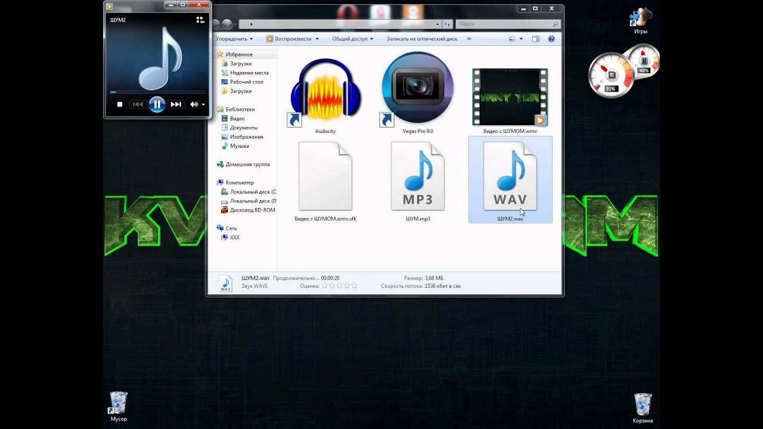
Task: Toggle the preview pane
Action: pyautogui.click(x=535, y=39)
